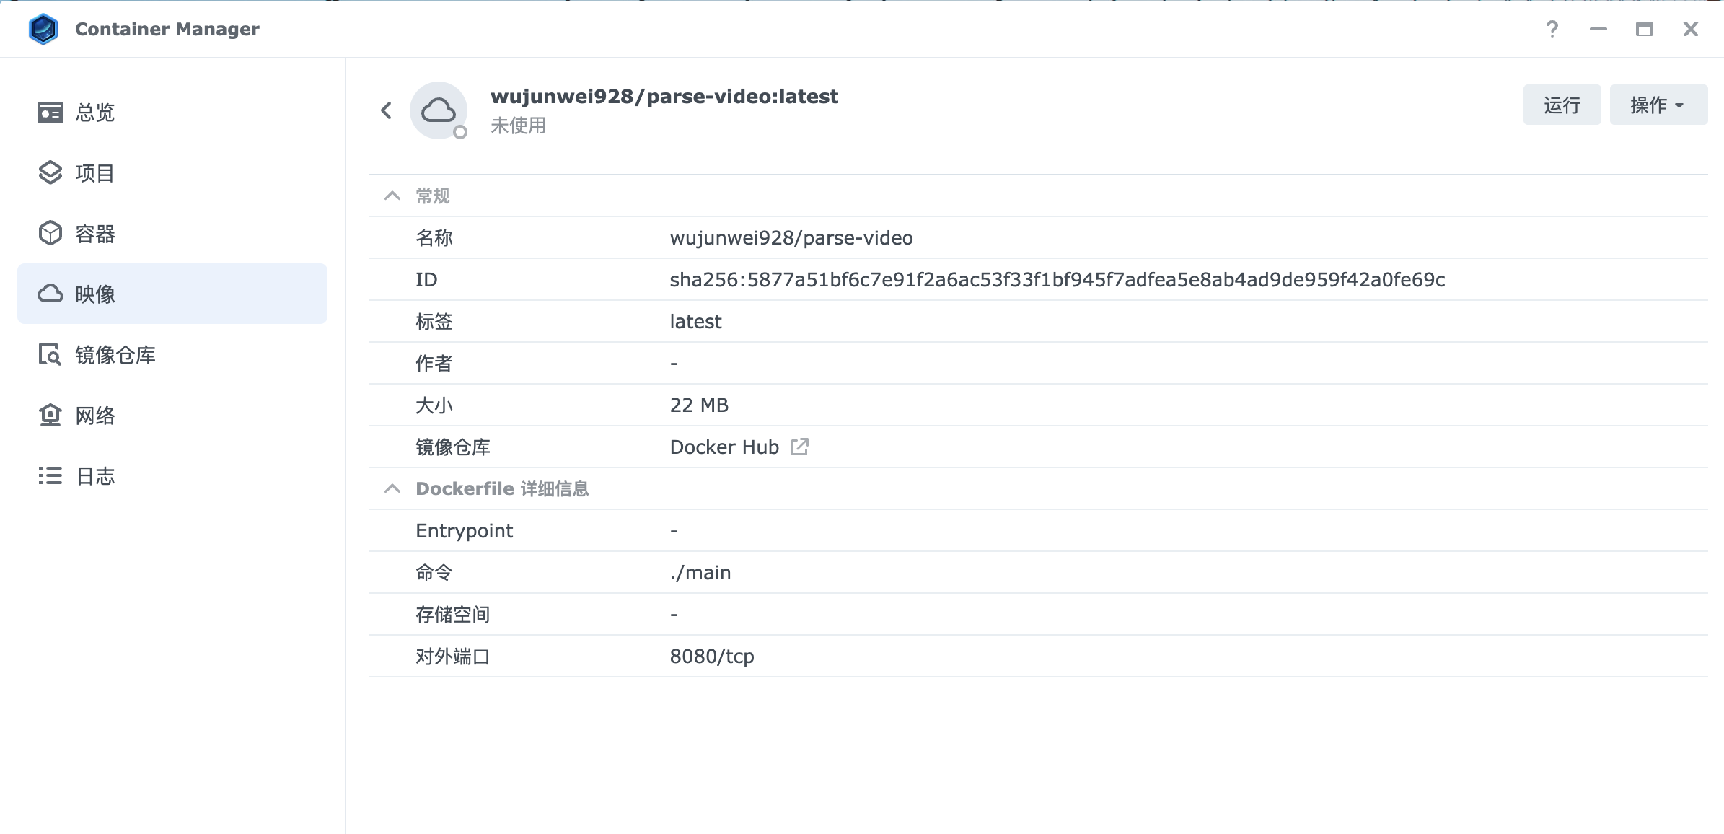This screenshot has height=834, width=1724.
Task: Collapse the 常规 general section
Action: tap(392, 196)
